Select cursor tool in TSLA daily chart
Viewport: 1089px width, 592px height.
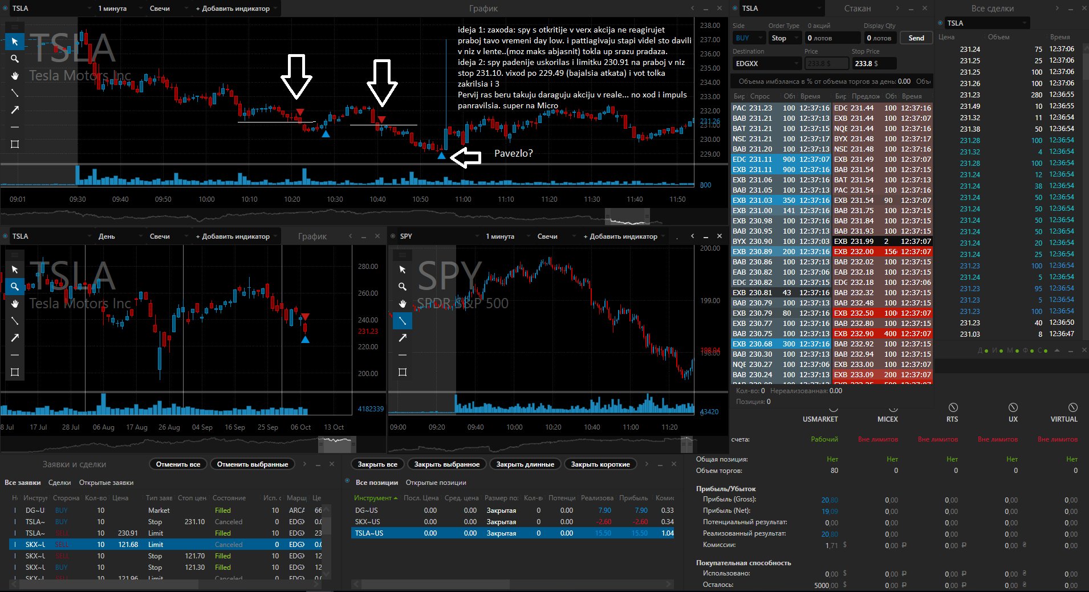point(15,270)
